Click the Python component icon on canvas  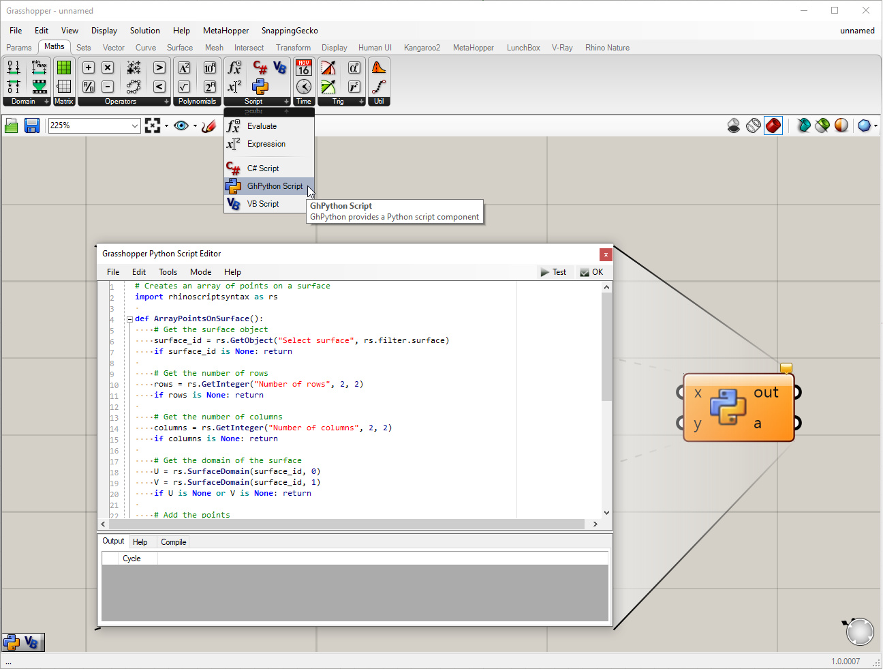point(728,407)
